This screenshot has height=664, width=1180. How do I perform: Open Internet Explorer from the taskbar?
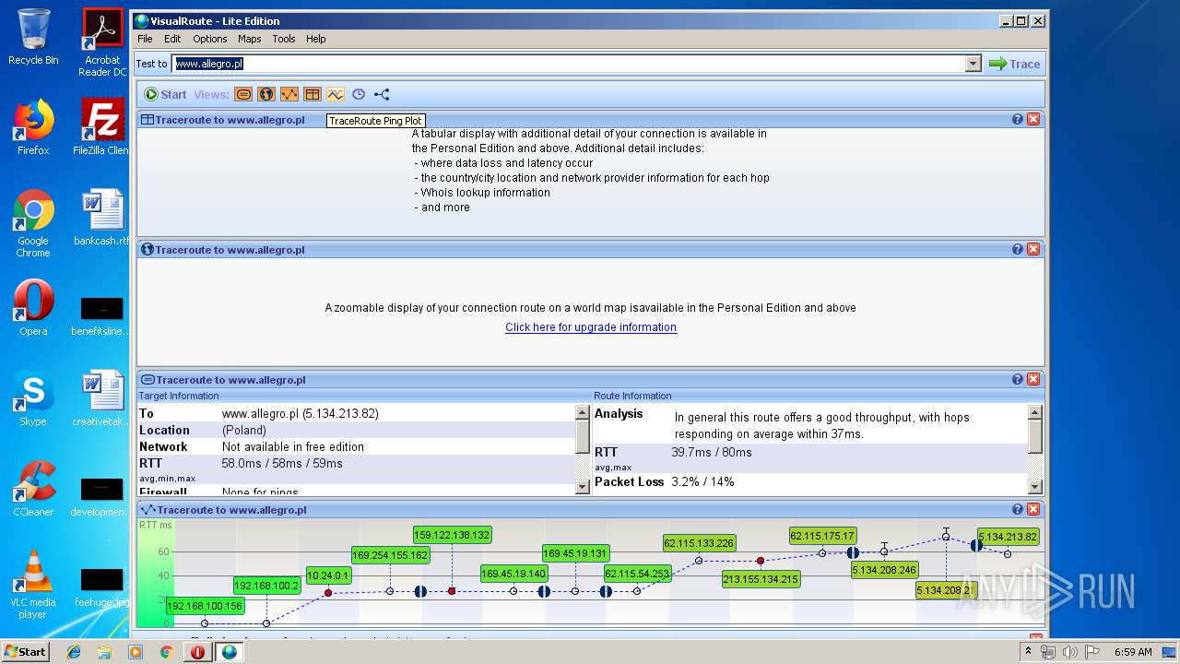coord(74,652)
